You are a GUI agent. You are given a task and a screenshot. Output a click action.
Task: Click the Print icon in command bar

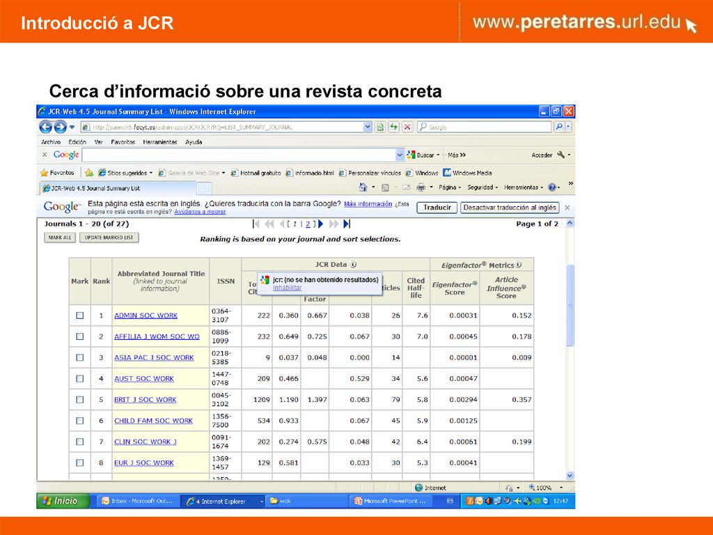pos(421,187)
